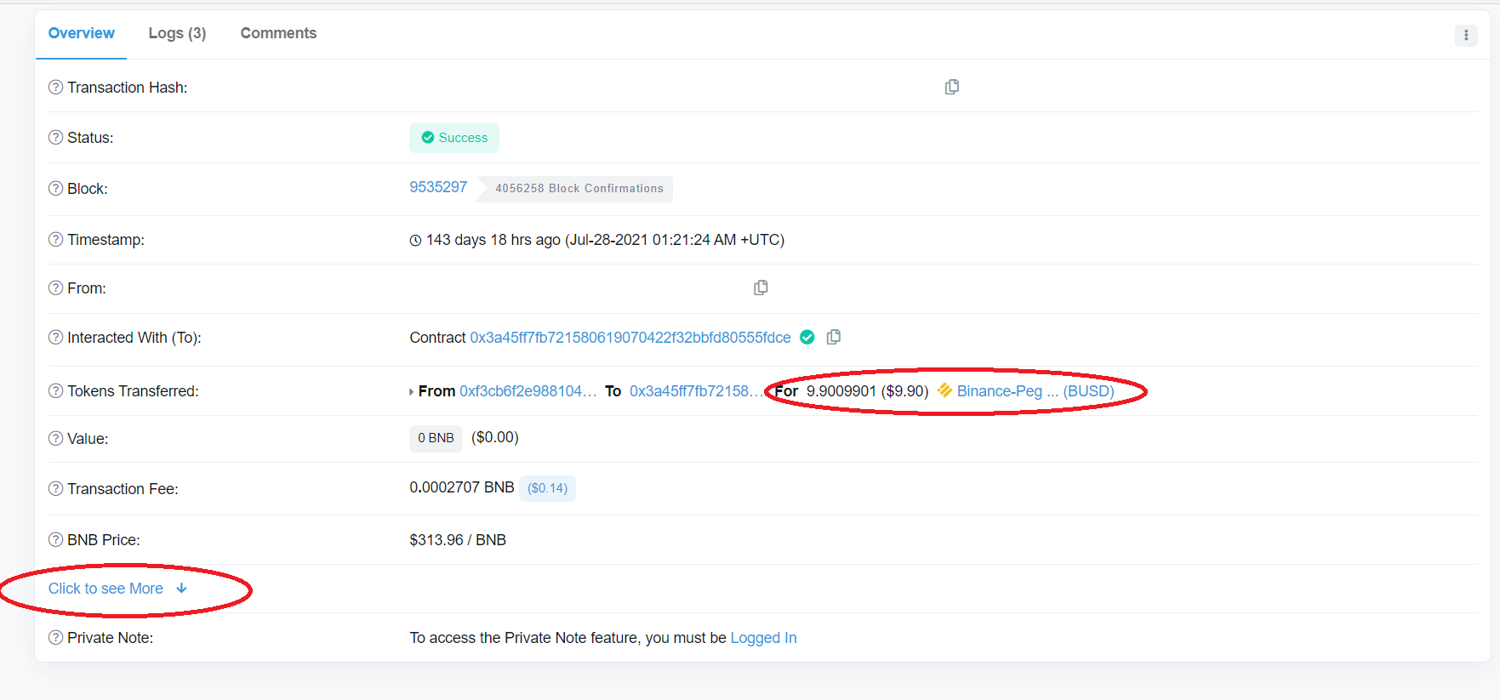Open Binance-Peg BUSD token link
1500x700 pixels.
1035,391
